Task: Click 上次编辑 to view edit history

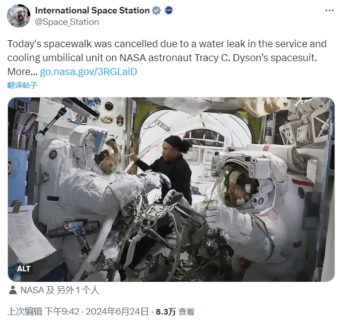Action: tap(25, 312)
